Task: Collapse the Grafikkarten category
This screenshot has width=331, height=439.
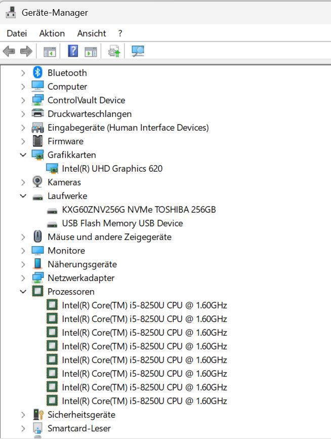Action: [x=23, y=155]
